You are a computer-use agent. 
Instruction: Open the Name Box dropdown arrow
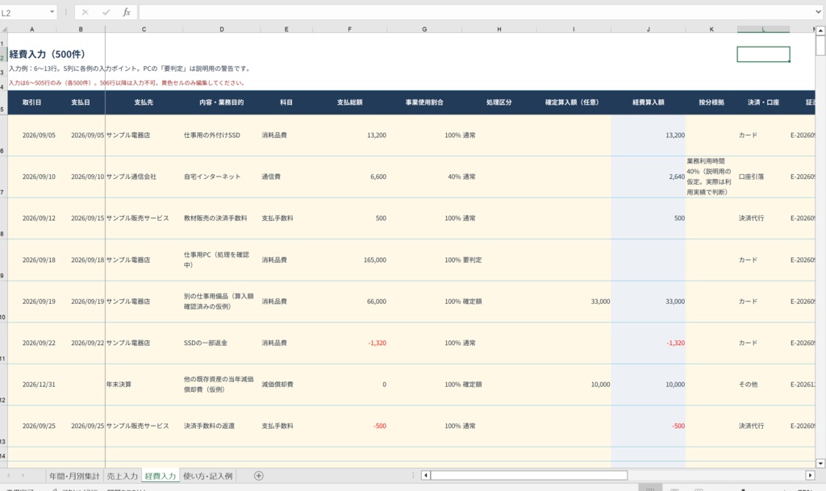[52, 12]
